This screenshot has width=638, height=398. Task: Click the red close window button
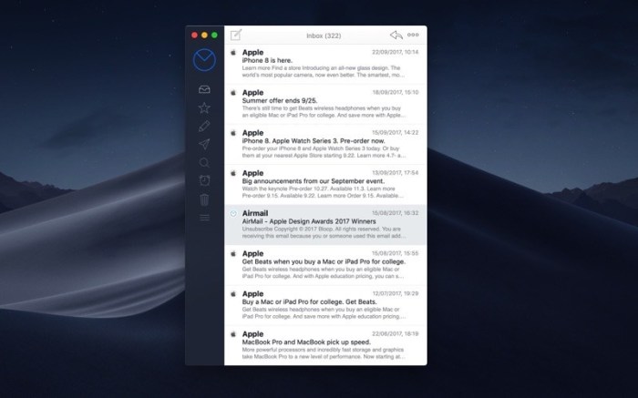194,36
